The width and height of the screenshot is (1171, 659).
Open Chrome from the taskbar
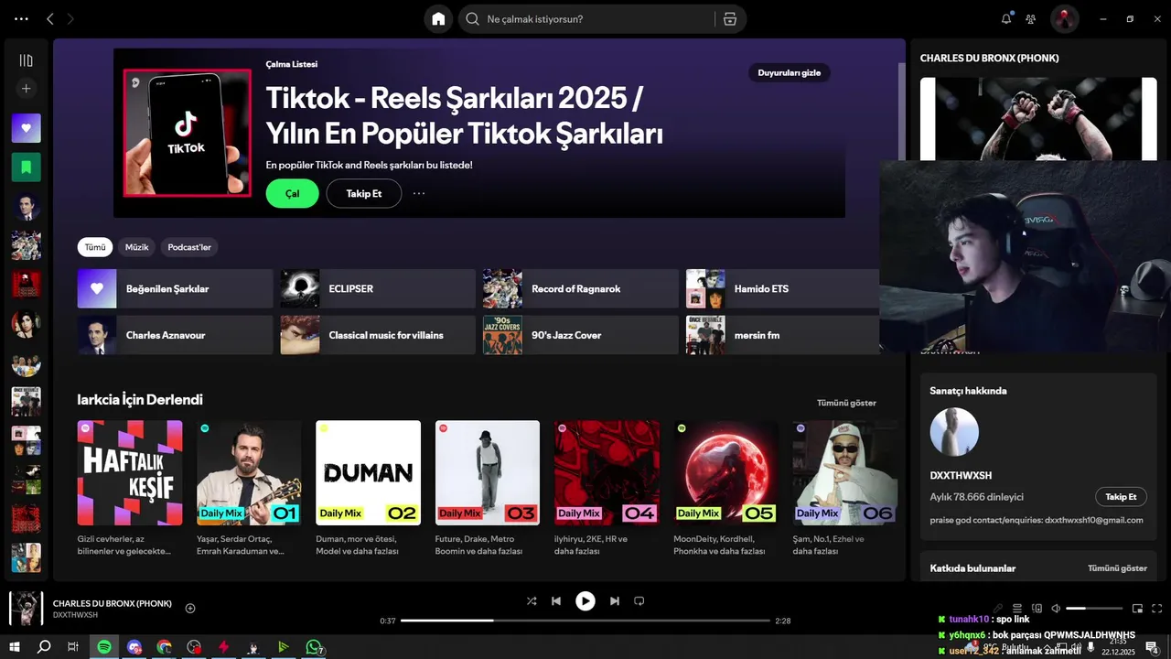164,647
